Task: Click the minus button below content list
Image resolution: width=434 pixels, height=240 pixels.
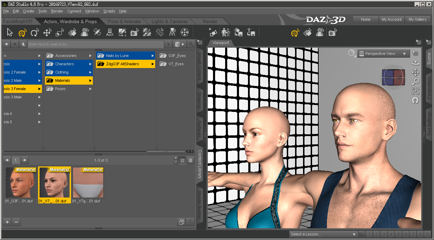Action: coord(16,222)
